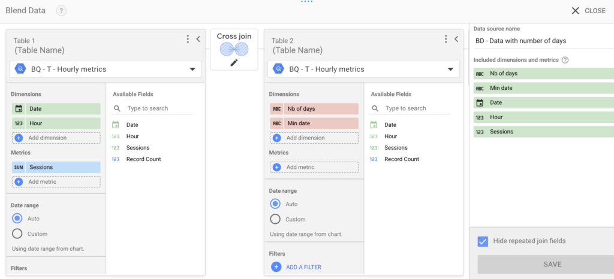Select Min date in included fields

pos(543,88)
